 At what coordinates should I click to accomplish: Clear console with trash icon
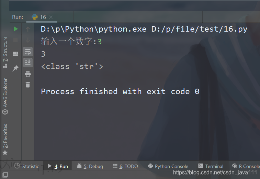coord(28,85)
